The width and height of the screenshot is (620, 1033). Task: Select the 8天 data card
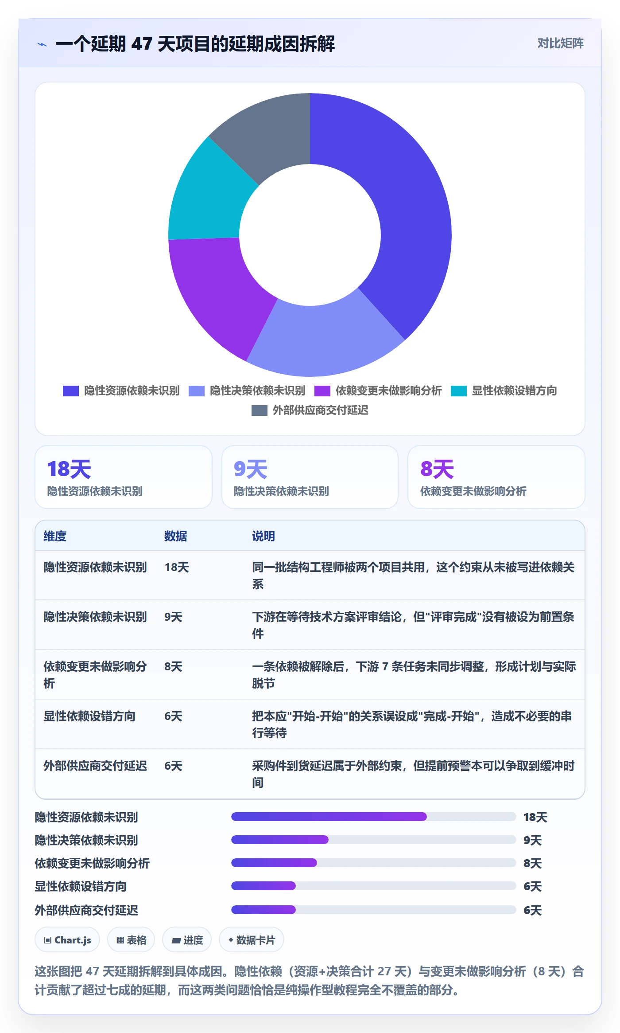(496, 477)
